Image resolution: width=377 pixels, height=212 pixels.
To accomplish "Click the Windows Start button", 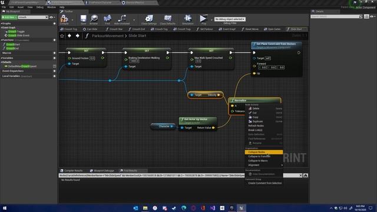I will point(5,208).
